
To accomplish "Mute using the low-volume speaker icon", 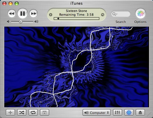I will click(8, 22).
